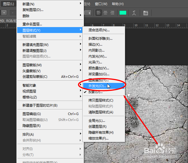Screen dimensions: 188x163
Task: Click the font size stepper arrows
Action: (x=89, y=13)
